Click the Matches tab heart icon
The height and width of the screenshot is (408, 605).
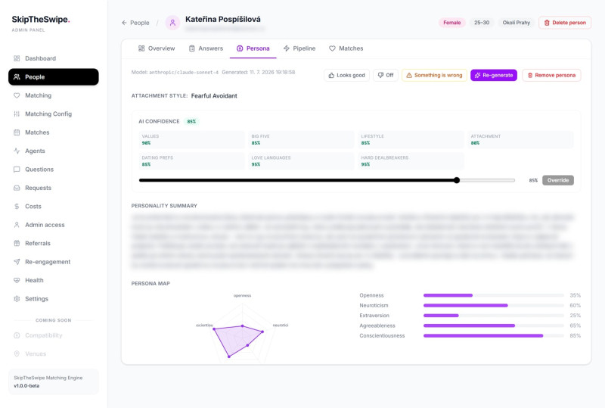[x=332, y=48]
